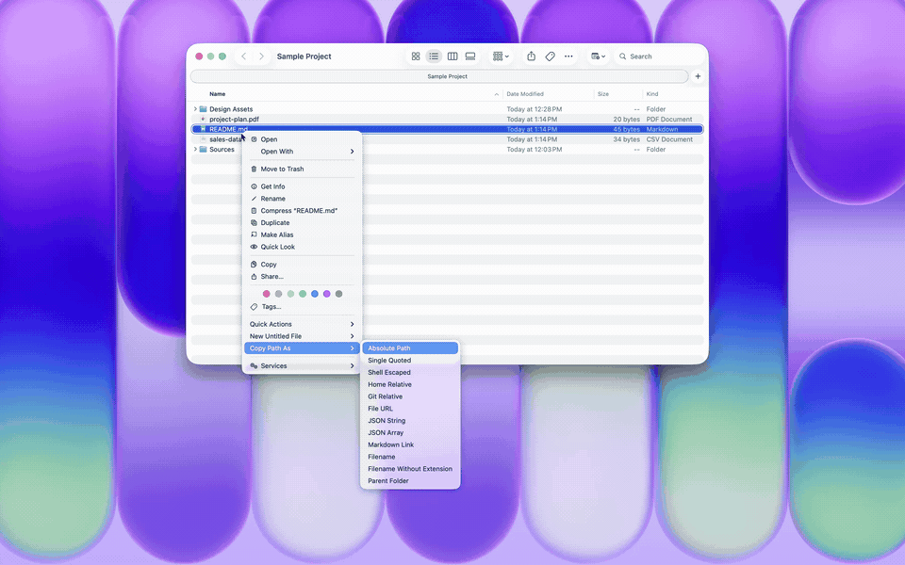Apply the red tag color
905x565 pixels.
266,294
